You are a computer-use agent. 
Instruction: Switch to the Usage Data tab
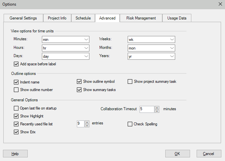coord(177,18)
